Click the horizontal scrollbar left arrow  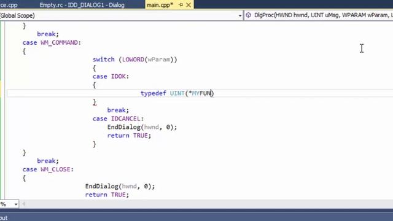point(24,204)
